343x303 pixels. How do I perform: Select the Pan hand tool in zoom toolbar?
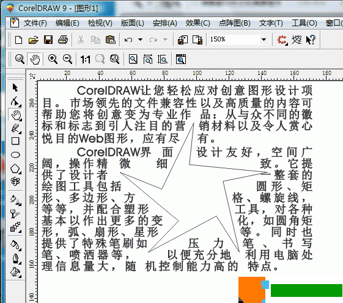[x=35, y=59]
